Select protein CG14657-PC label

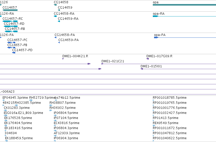click(17, 40)
